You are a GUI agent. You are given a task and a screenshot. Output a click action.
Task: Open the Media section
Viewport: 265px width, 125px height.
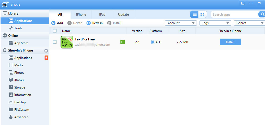point(25,65)
